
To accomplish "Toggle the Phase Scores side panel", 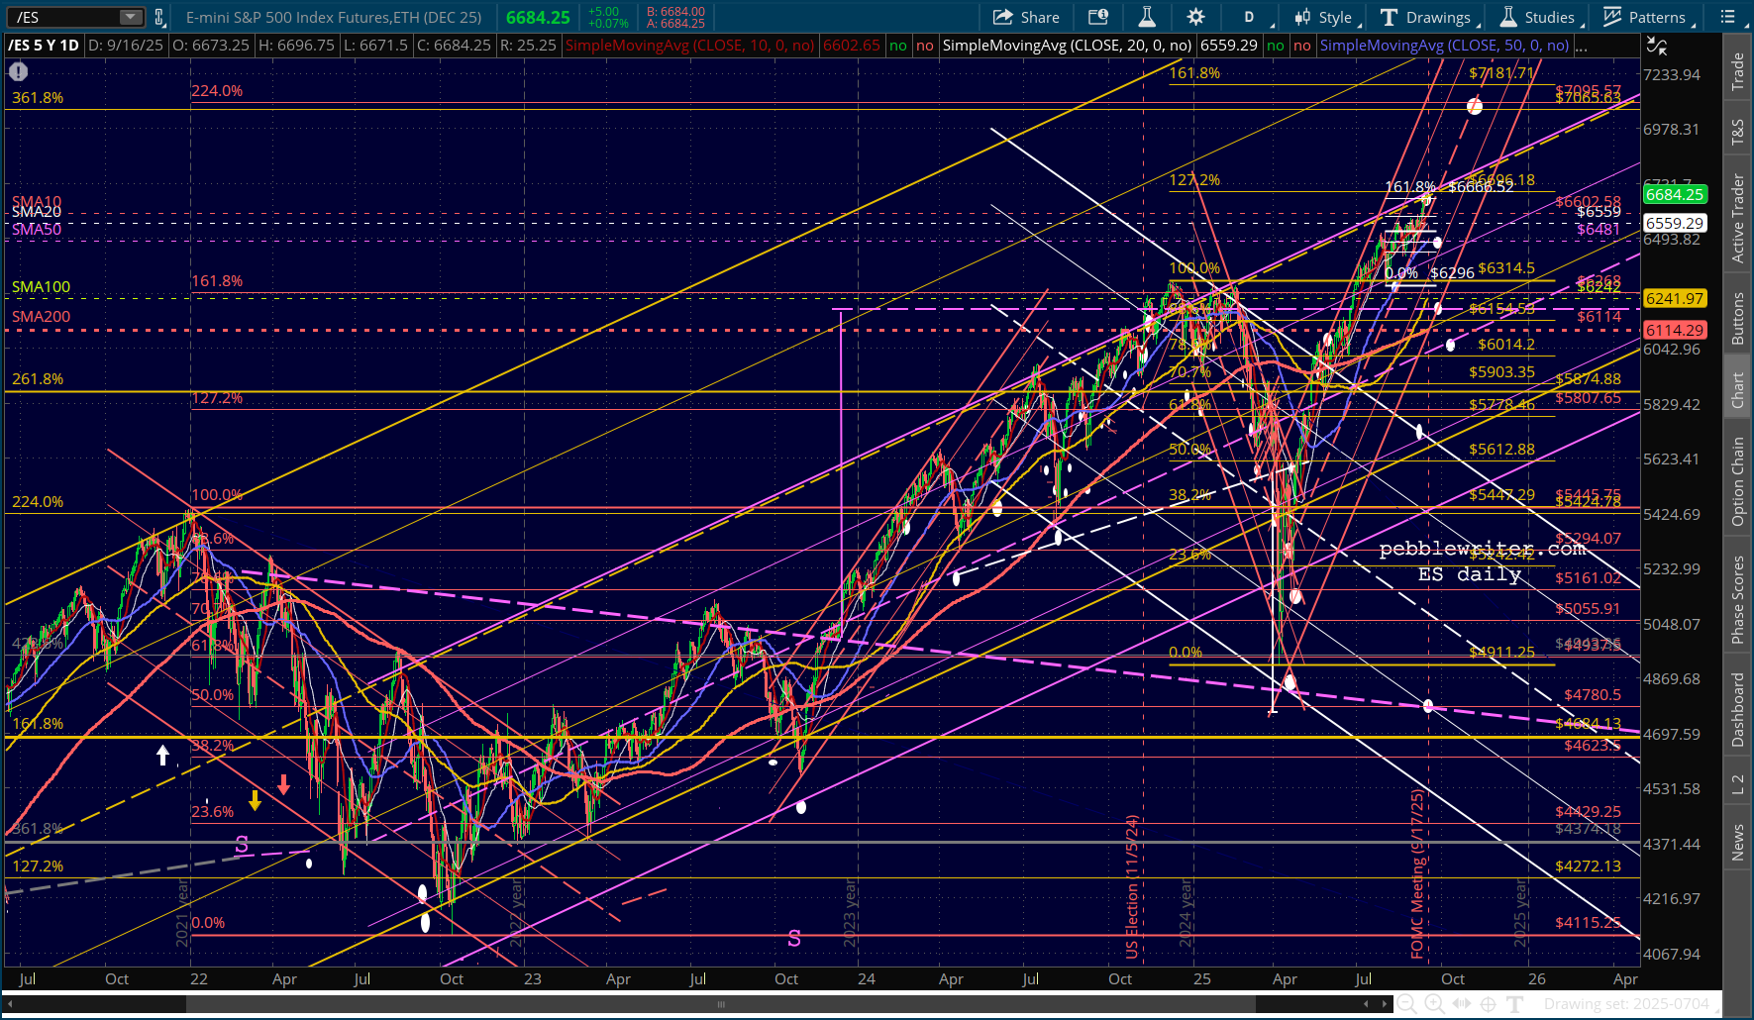I will coord(1737,599).
